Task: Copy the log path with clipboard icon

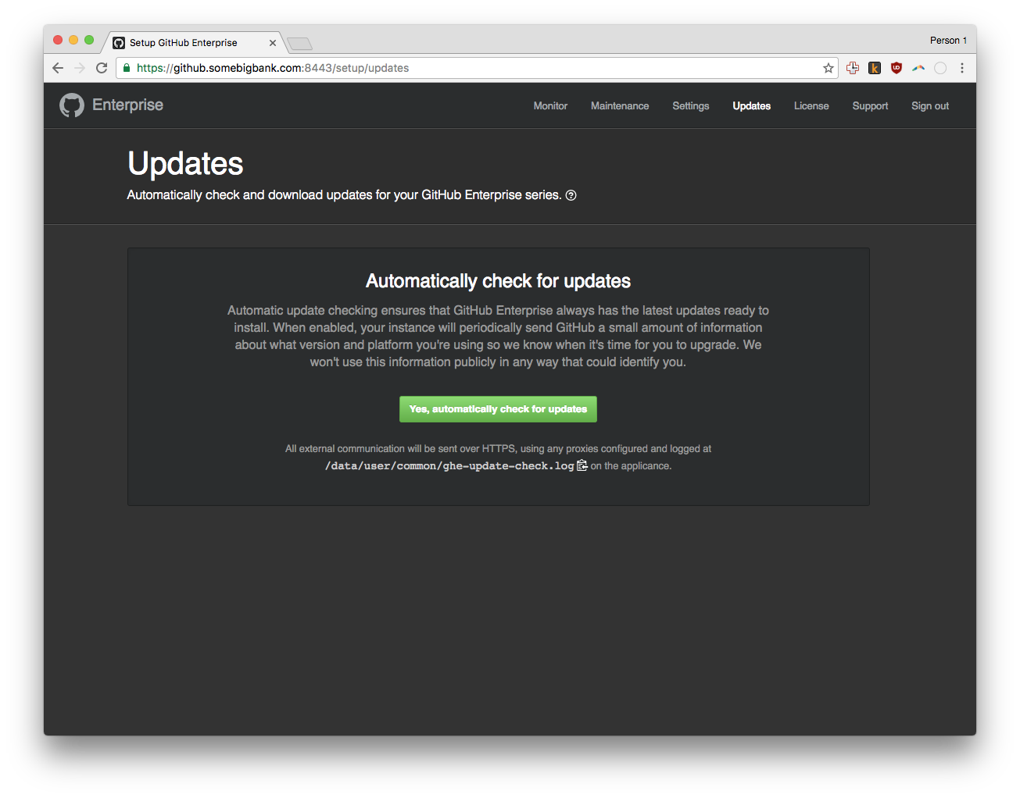Action: [x=582, y=465]
